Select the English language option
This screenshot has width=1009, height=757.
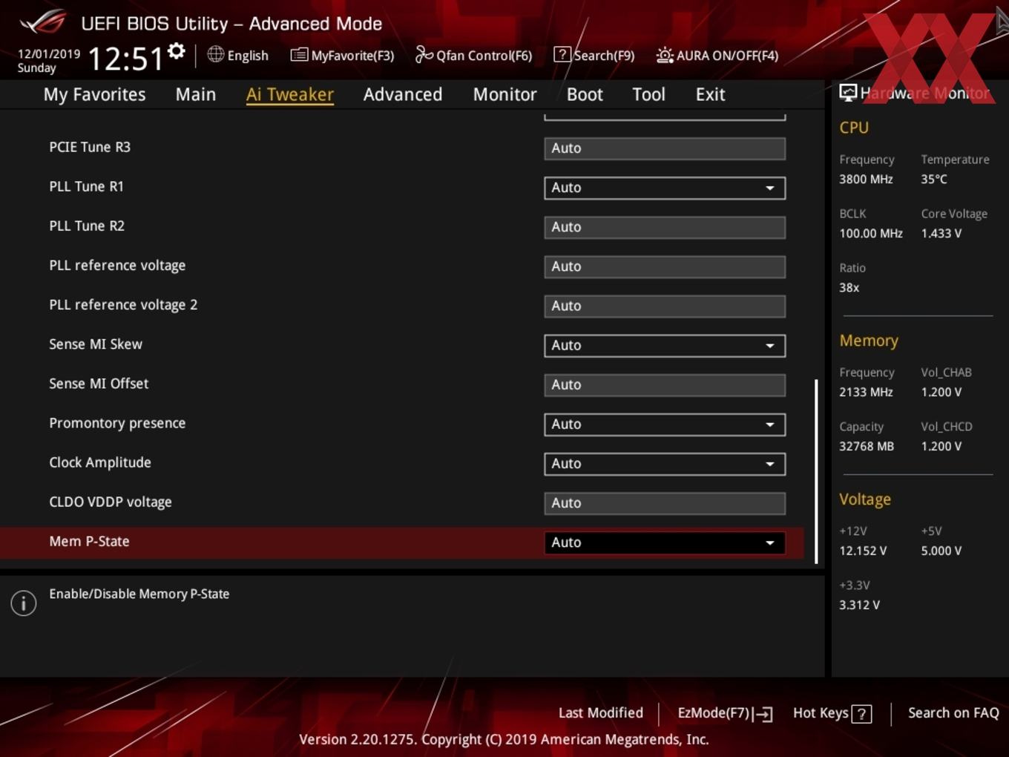pyautogui.click(x=248, y=56)
